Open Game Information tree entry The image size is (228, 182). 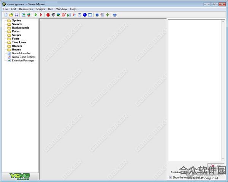point(22,53)
